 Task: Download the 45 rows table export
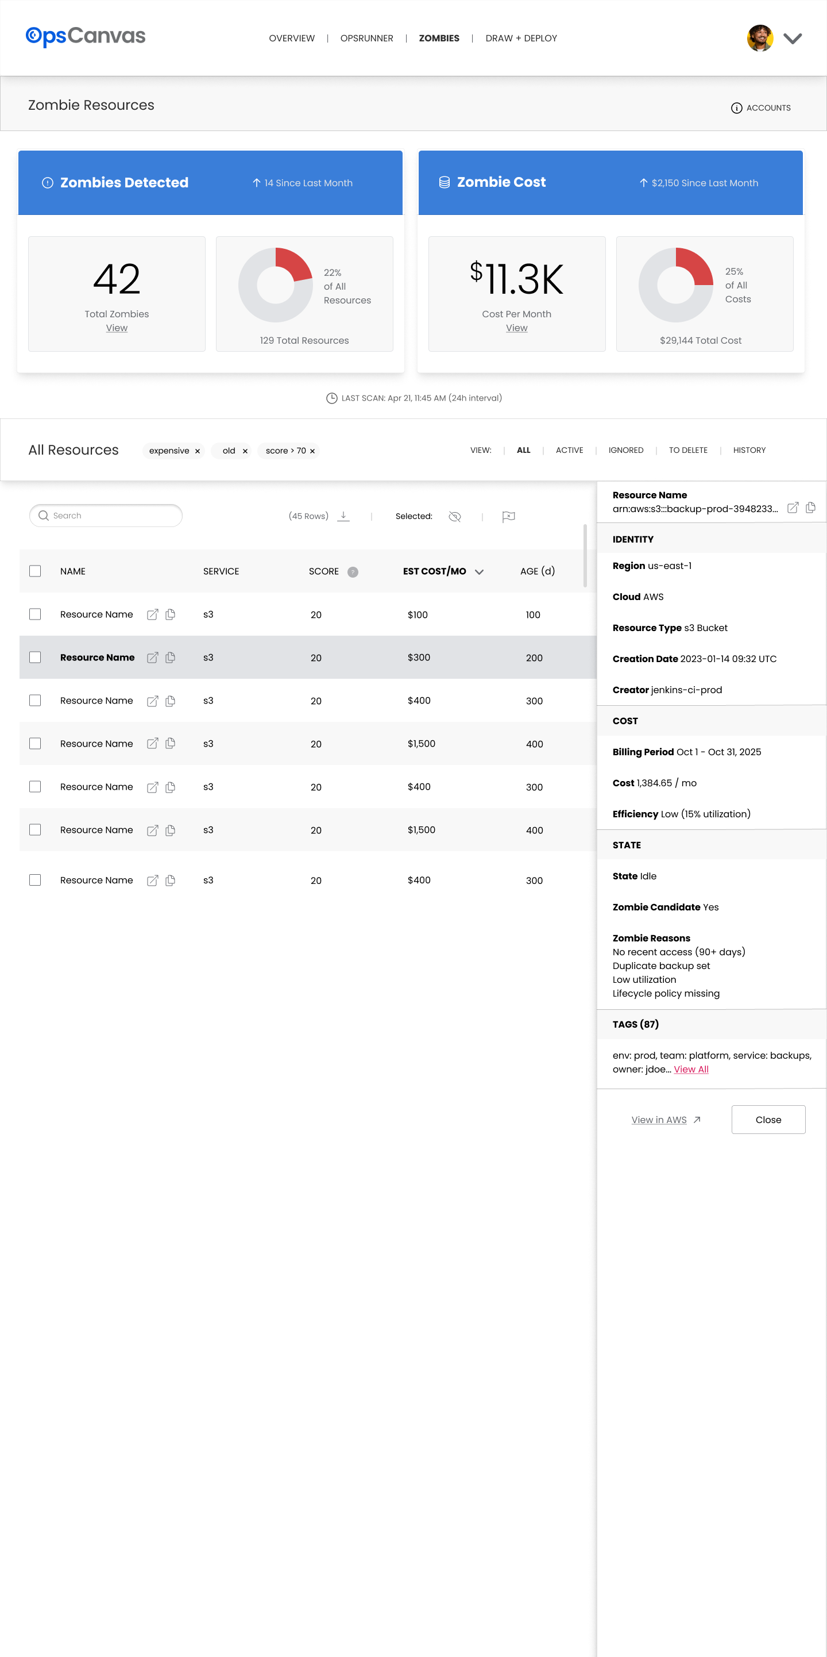point(344,516)
